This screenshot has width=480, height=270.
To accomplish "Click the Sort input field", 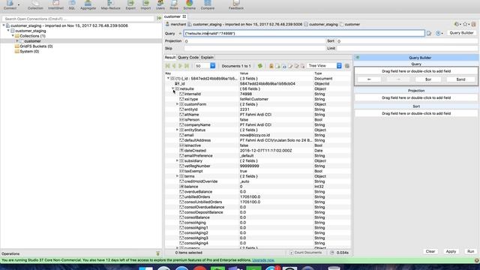I will click(406, 41).
